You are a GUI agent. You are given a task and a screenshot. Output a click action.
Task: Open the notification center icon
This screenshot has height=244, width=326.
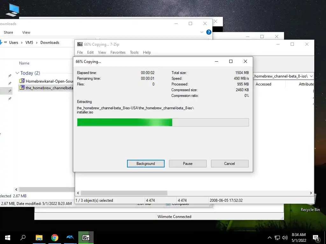click(316, 238)
